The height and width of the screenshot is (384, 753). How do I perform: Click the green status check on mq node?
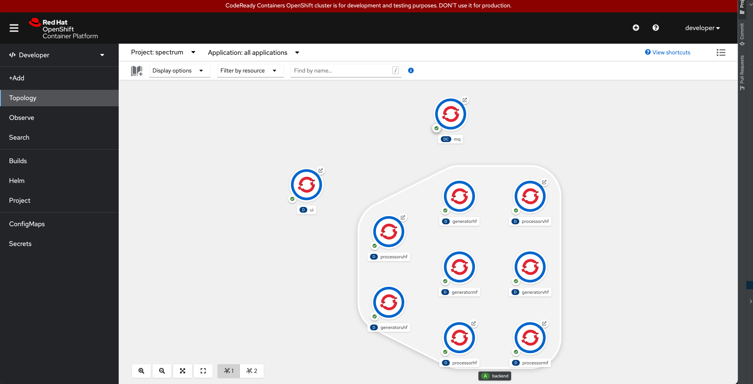click(436, 129)
